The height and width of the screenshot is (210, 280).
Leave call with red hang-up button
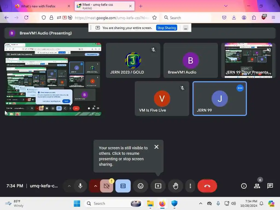pyautogui.click(x=207, y=186)
